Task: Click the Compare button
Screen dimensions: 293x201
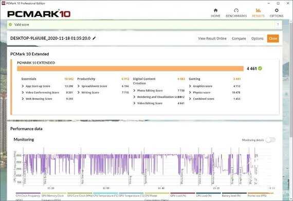Action: click(x=239, y=39)
